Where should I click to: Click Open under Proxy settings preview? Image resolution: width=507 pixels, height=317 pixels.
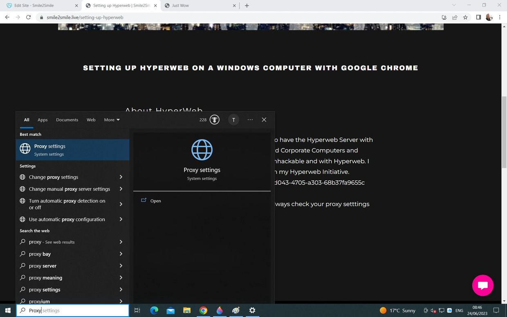tap(155, 201)
